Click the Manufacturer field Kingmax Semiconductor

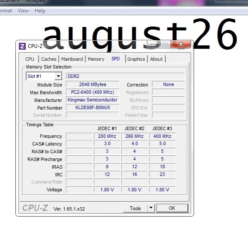click(x=93, y=100)
